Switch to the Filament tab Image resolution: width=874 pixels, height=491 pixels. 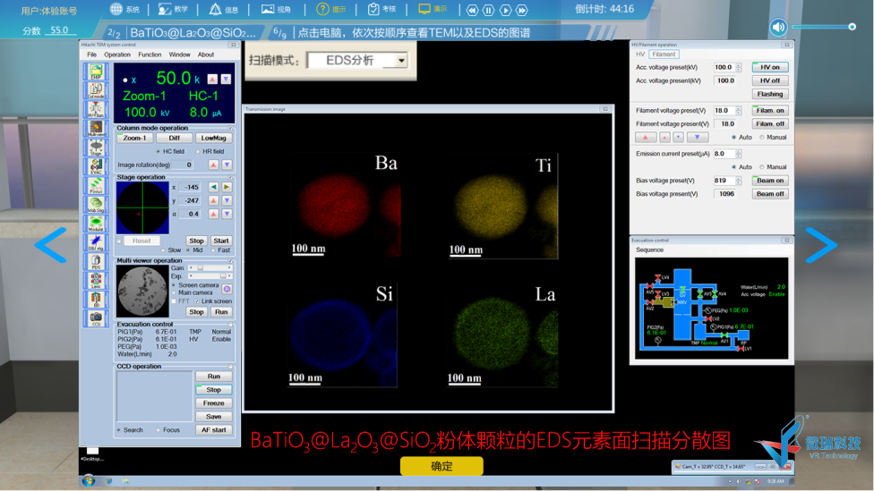[664, 55]
